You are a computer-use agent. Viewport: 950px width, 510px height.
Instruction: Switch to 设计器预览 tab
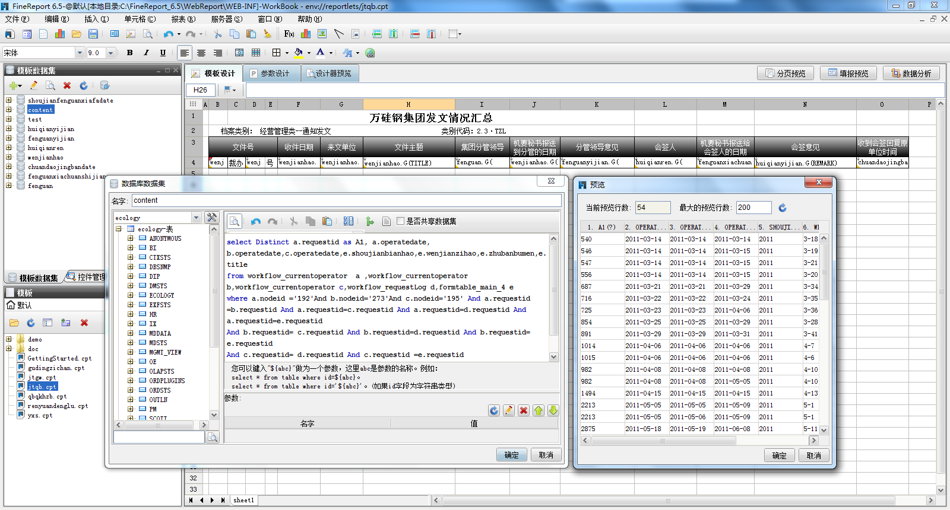pos(330,74)
